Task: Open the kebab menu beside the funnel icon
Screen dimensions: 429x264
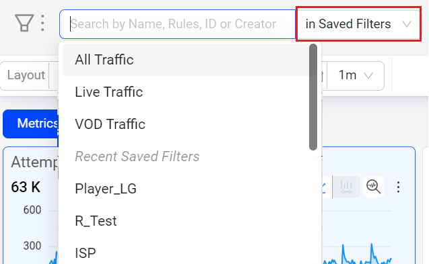Action: (42, 23)
